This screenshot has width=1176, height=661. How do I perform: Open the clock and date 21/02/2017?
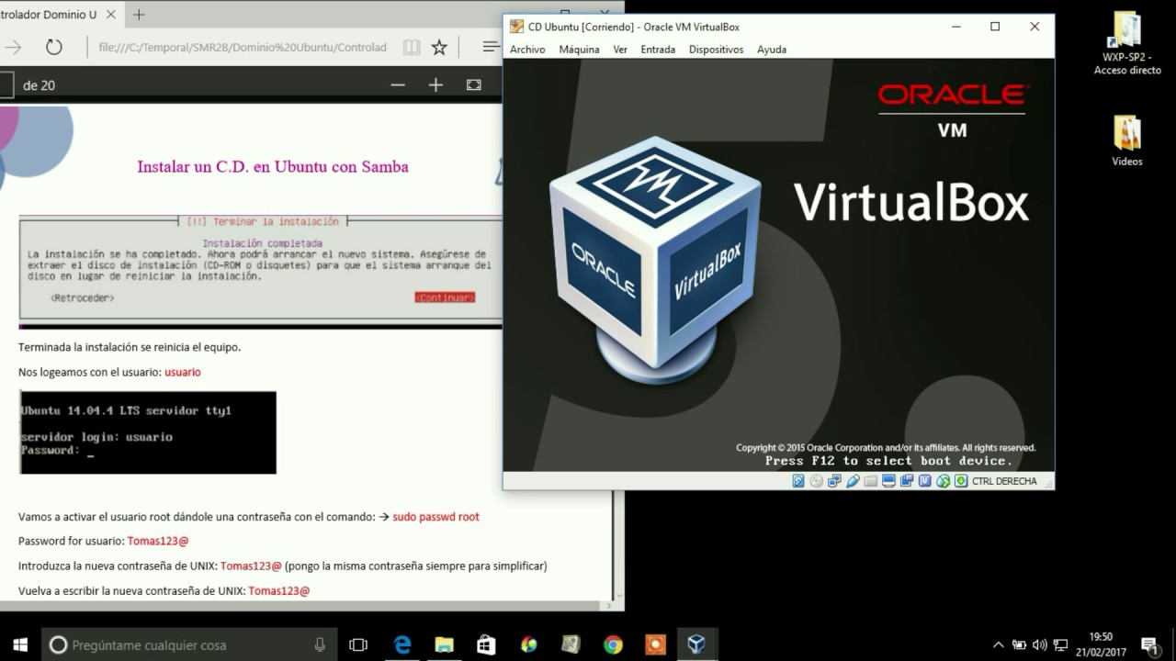(1101, 644)
